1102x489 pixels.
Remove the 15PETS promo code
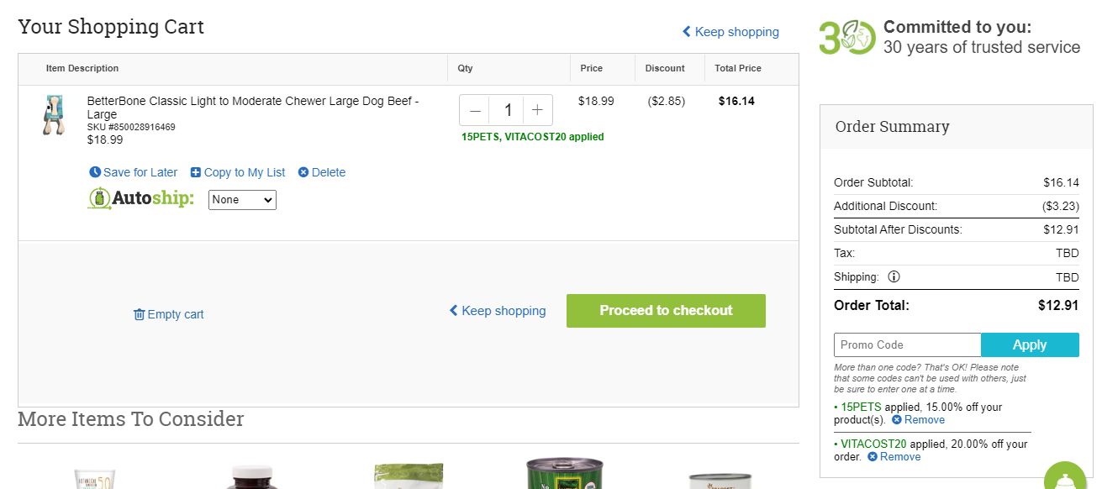tap(918, 420)
